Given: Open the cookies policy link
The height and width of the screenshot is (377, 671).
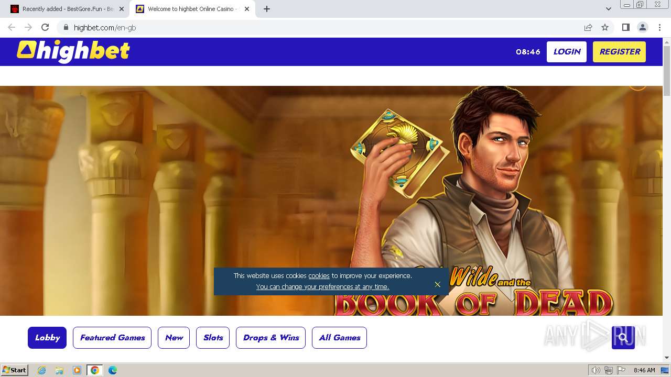Looking at the screenshot, I should 319,275.
